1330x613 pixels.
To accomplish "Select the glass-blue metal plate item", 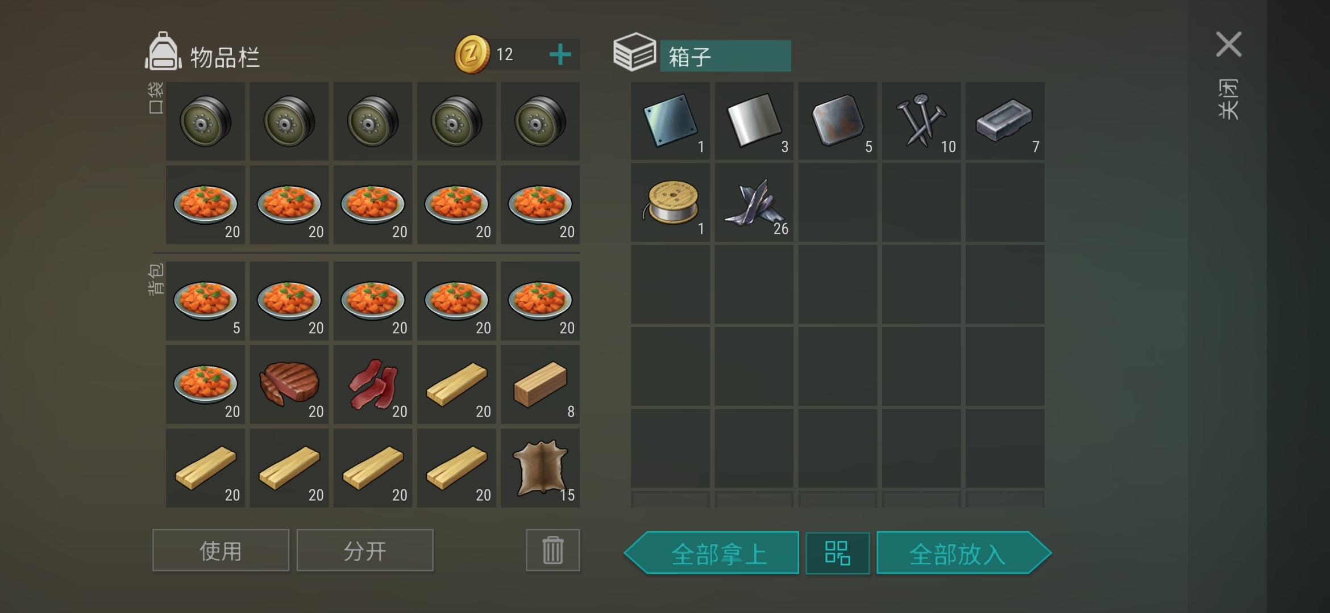I will pyautogui.click(x=670, y=120).
